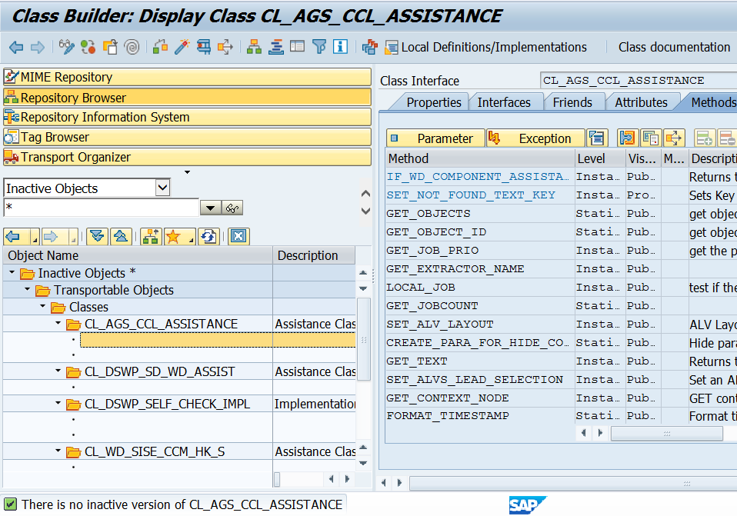Click the Level column header
This screenshot has height=516, width=737.
pos(600,158)
